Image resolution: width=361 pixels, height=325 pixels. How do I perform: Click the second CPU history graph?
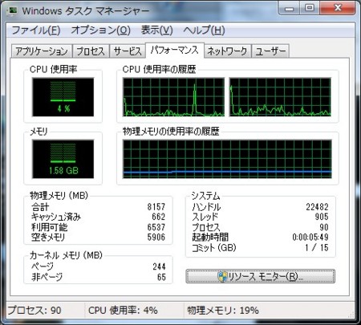point(280,97)
